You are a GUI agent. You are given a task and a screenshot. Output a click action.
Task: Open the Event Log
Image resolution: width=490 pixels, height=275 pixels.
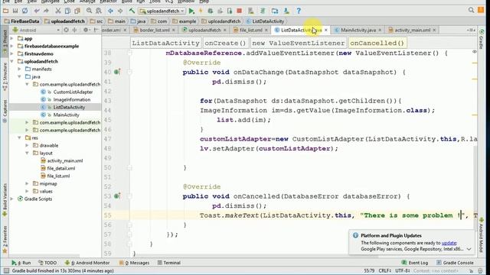pos(415,263)
